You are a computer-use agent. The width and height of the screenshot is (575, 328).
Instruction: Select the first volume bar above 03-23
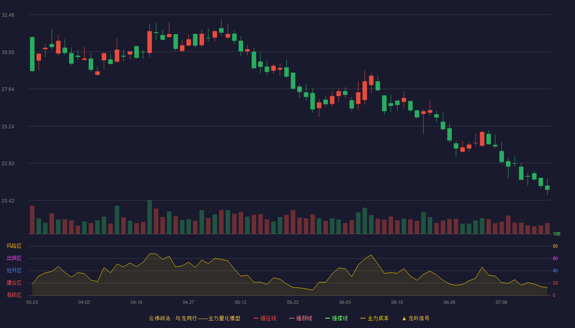tap(32, 220)
